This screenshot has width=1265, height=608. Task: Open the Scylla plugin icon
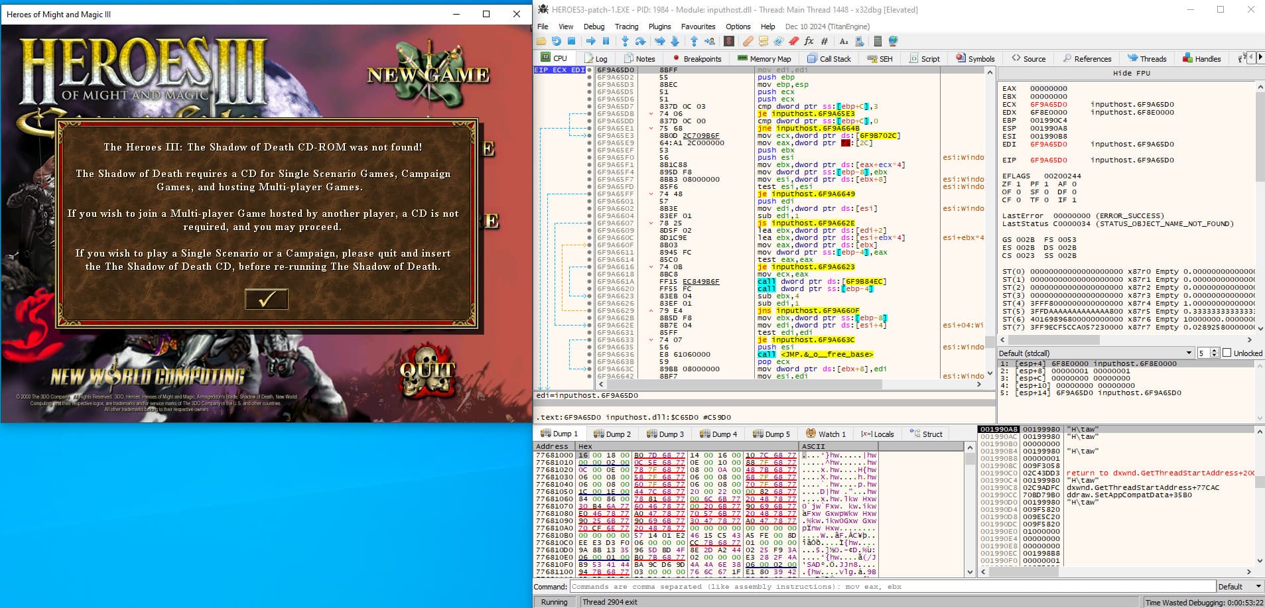coord(728,41)
